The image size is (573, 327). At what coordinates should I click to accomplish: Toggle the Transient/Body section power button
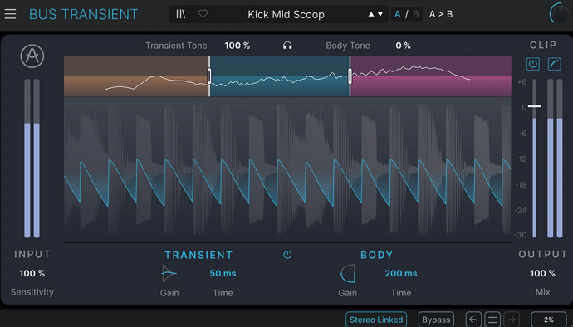[287, 255]
